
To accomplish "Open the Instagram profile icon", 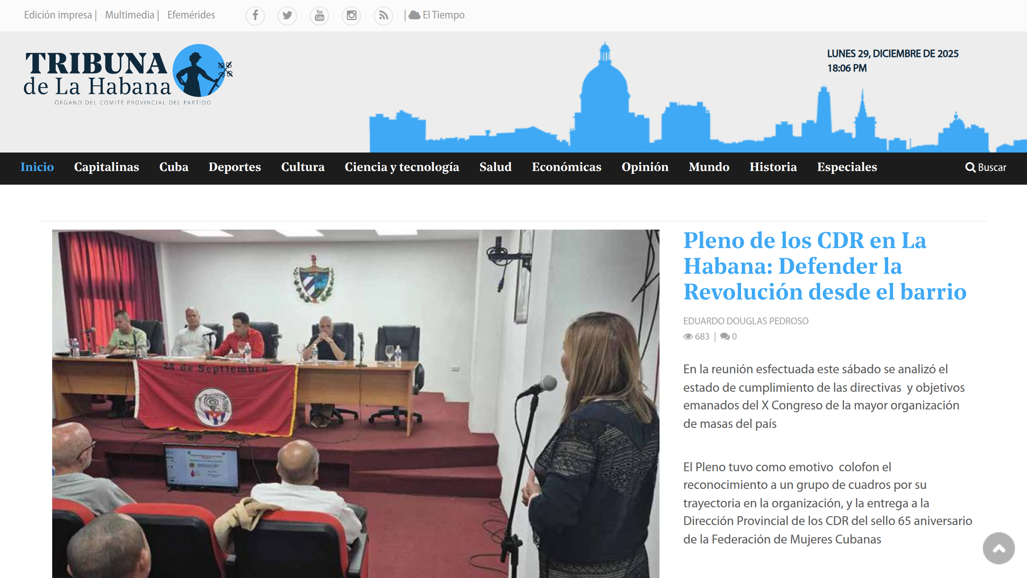I will pos(351,16).
